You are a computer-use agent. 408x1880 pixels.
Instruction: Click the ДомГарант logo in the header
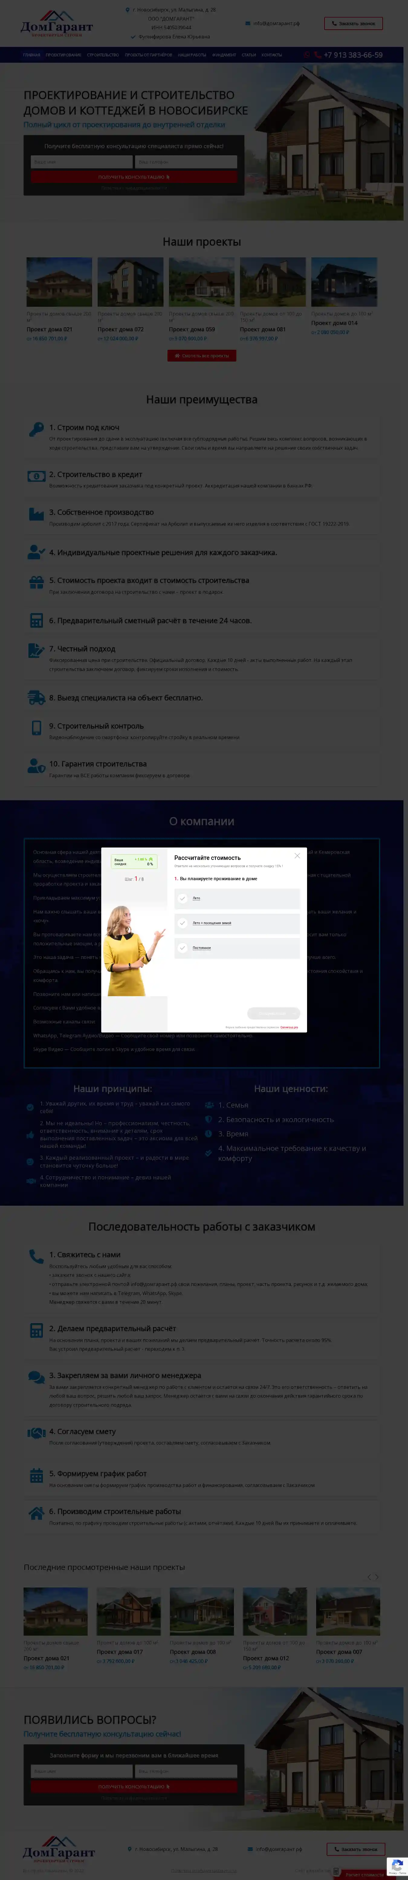click(x=56, y=25)
